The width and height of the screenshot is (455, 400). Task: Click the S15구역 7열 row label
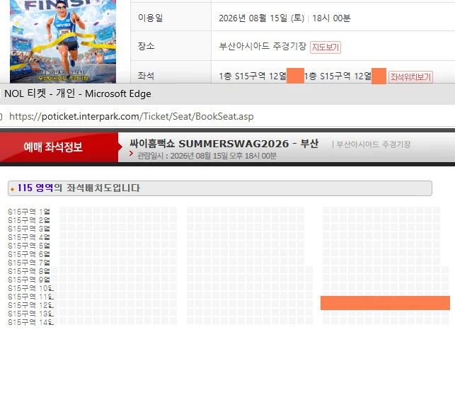(29, 263)
